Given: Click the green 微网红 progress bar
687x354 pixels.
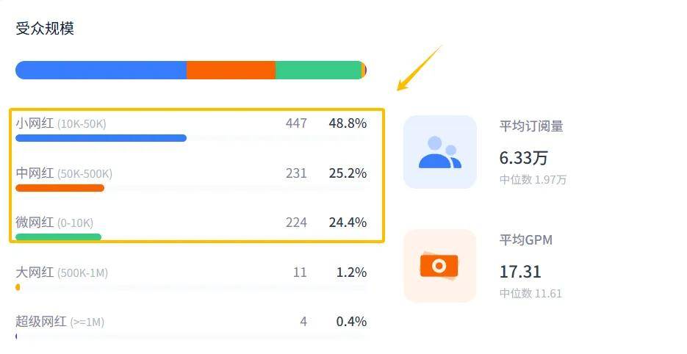Looking at the screenshot, I should [x=58, y=237].
